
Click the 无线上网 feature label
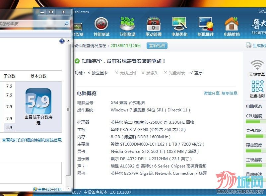coord(128,73)
